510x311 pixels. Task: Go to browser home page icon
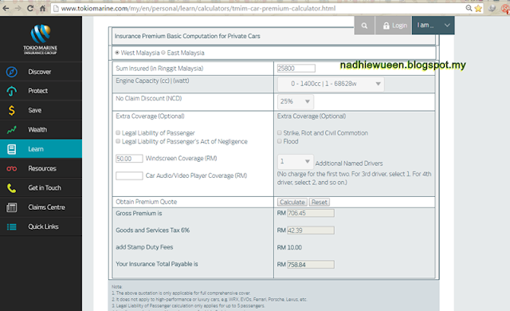pyautogui.click(x=42, y=9)
